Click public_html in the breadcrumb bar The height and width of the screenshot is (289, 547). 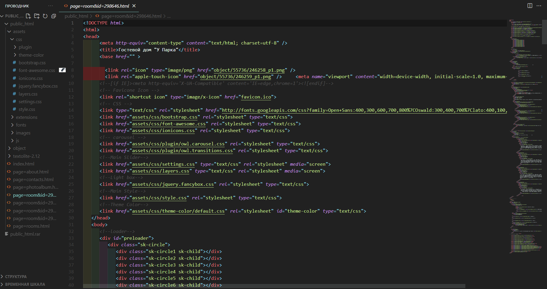pyautogui.click(x=76, y=16)
